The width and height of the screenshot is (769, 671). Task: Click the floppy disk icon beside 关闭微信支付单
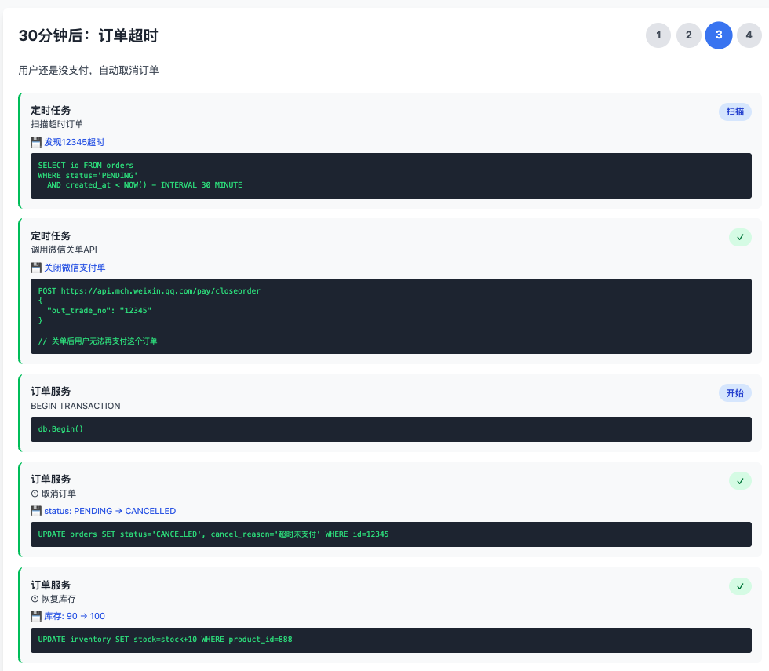36,268
